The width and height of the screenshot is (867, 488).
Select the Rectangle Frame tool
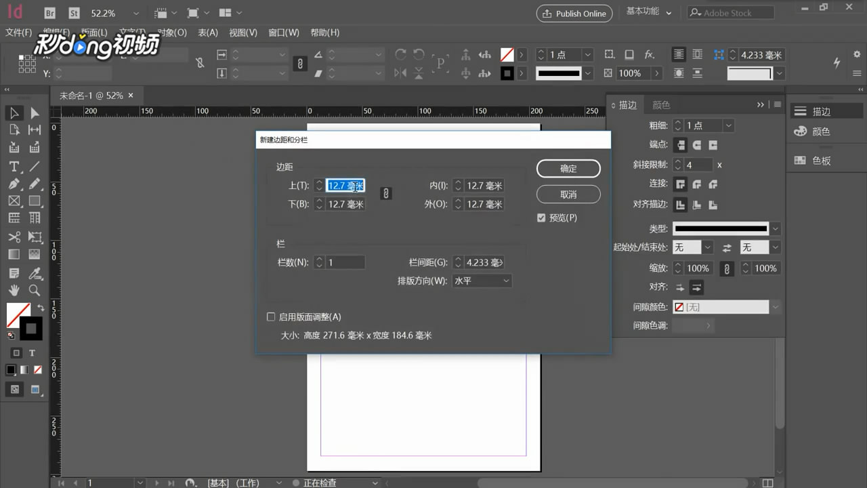tap(14, 201)
